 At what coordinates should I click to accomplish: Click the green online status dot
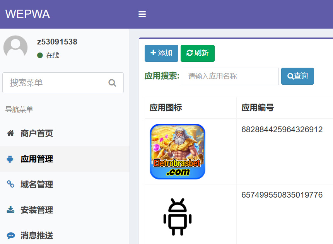[x=40, y=55]
